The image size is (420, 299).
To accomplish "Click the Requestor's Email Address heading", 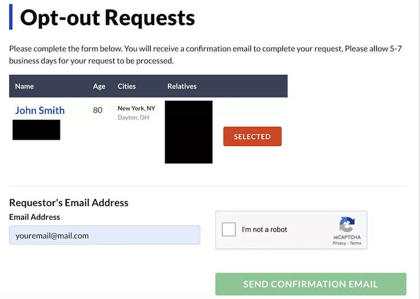I will tap(69, 203).
